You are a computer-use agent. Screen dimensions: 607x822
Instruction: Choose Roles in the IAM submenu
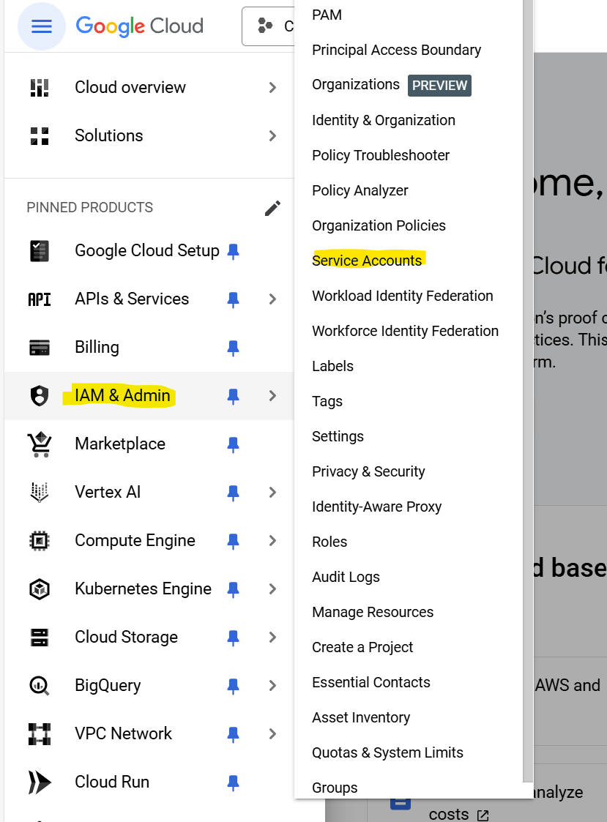pos(329,542)
